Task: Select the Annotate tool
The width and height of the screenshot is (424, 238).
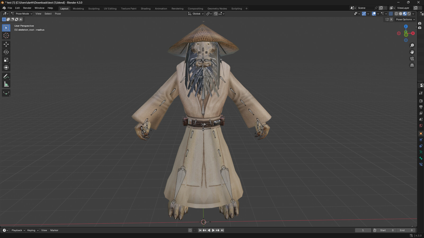Action: [6, 76]
